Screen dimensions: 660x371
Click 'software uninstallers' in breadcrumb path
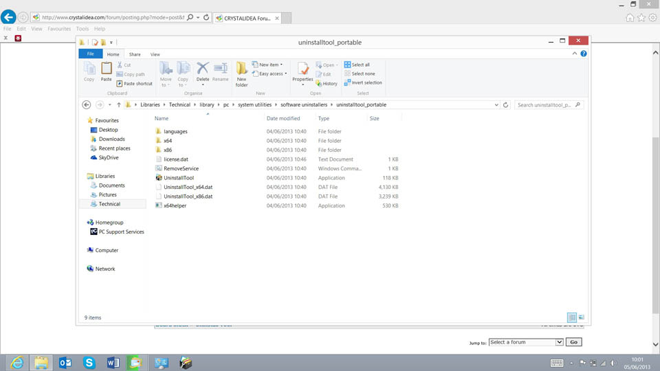tap(304, 104)
